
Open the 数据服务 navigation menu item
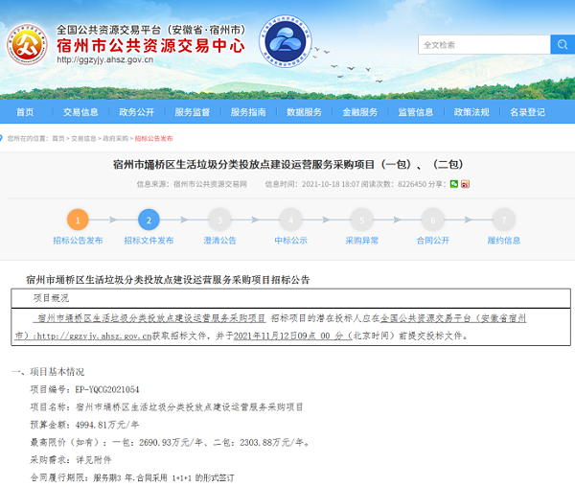[x=304, y=112]
